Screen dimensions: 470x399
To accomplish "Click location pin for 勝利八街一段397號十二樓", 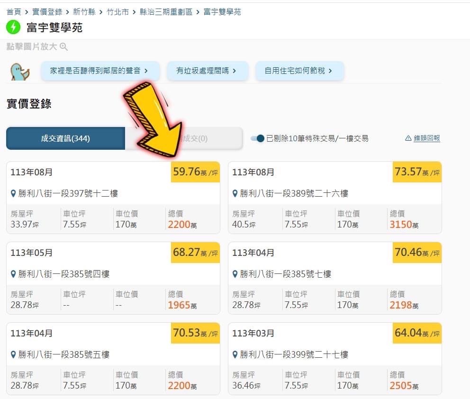I will point(13,194).
